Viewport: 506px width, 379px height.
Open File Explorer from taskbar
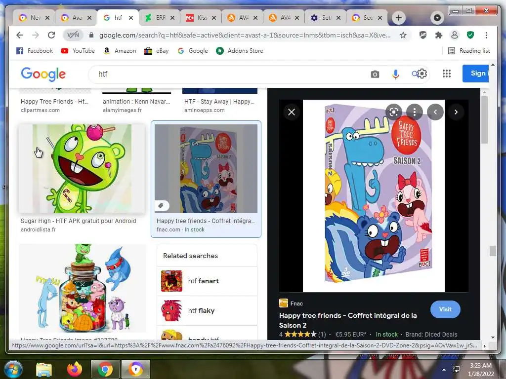[44, 369]
